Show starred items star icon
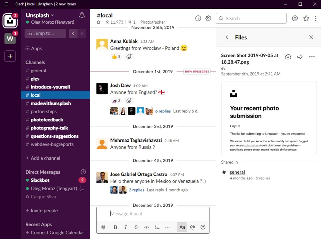 pyautogui.click(x=306, y=18)
